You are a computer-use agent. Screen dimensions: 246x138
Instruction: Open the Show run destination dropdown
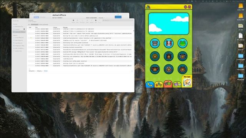(x=102, y=18)
